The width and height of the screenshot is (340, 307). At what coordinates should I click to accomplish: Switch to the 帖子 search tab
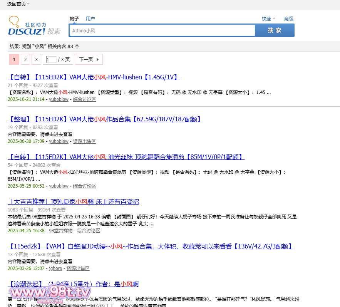(74, 18)
